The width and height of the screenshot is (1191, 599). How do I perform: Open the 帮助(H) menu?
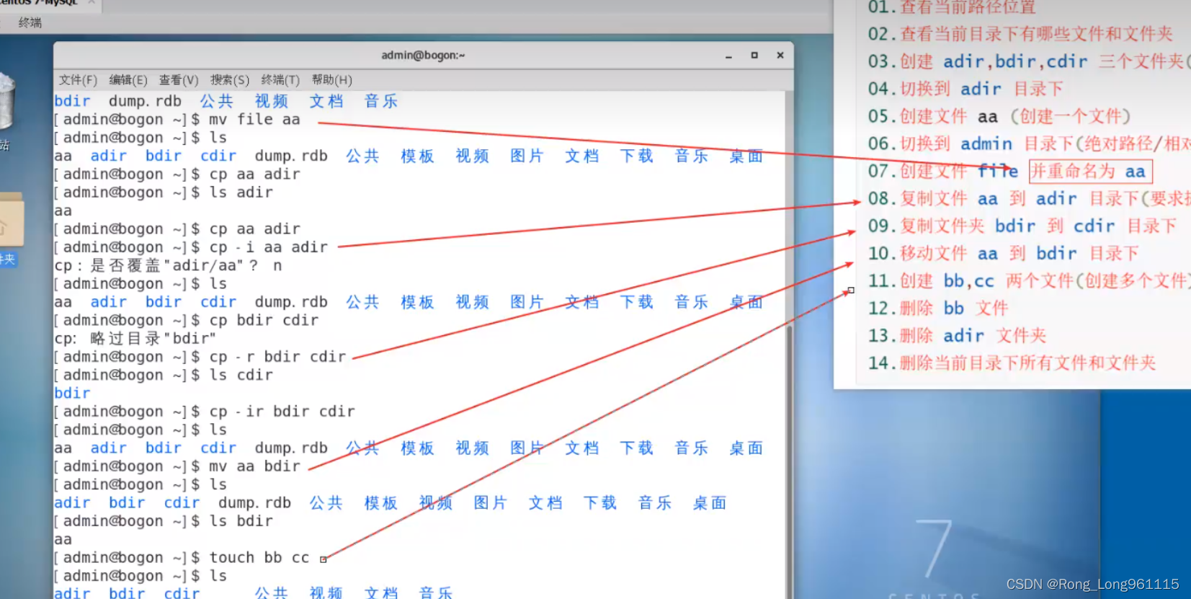click(x=332, y=80)
